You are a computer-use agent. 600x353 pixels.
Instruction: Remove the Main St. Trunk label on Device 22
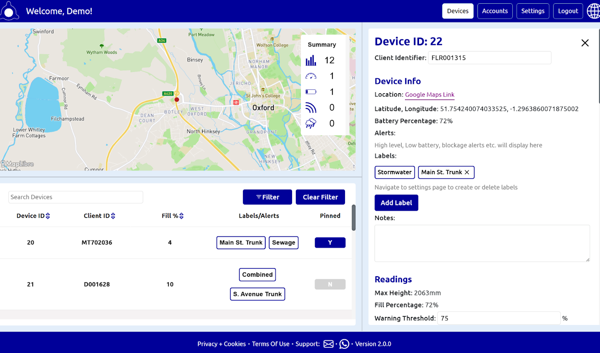click(467, 172)
